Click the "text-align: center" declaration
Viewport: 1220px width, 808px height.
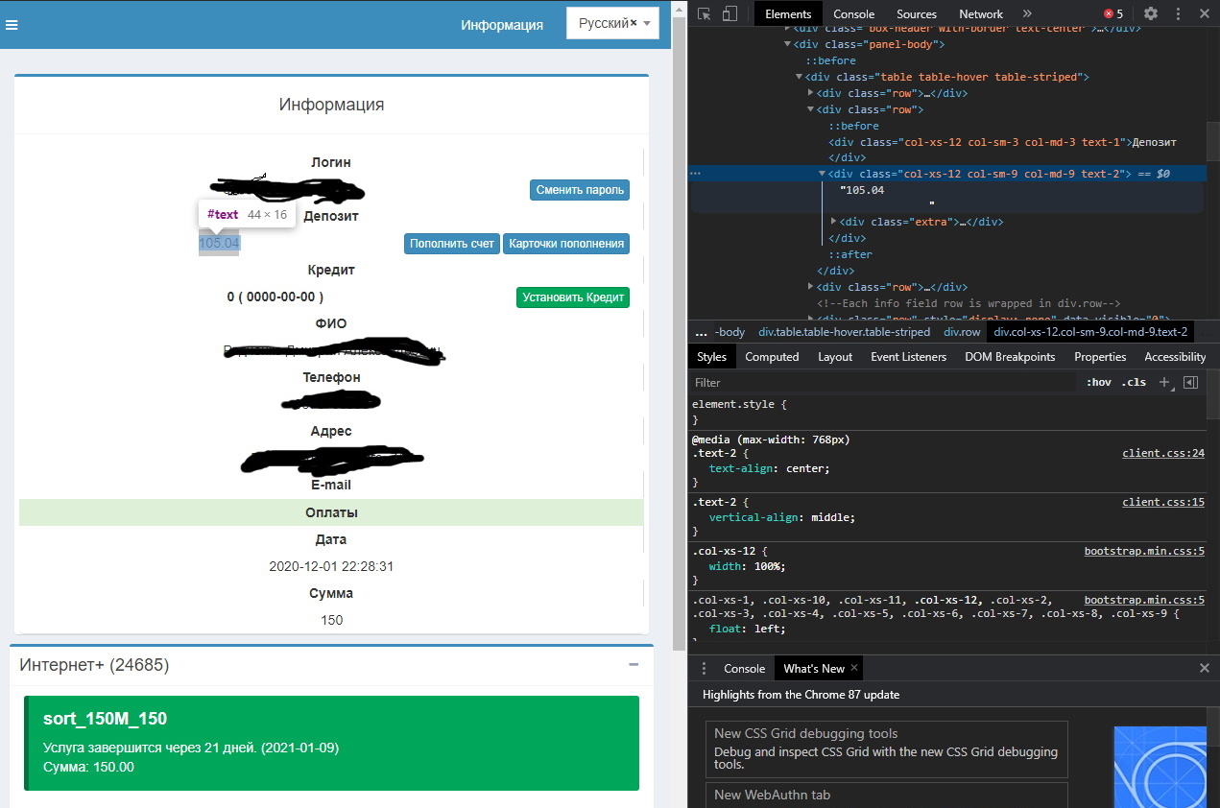(769, 469)
